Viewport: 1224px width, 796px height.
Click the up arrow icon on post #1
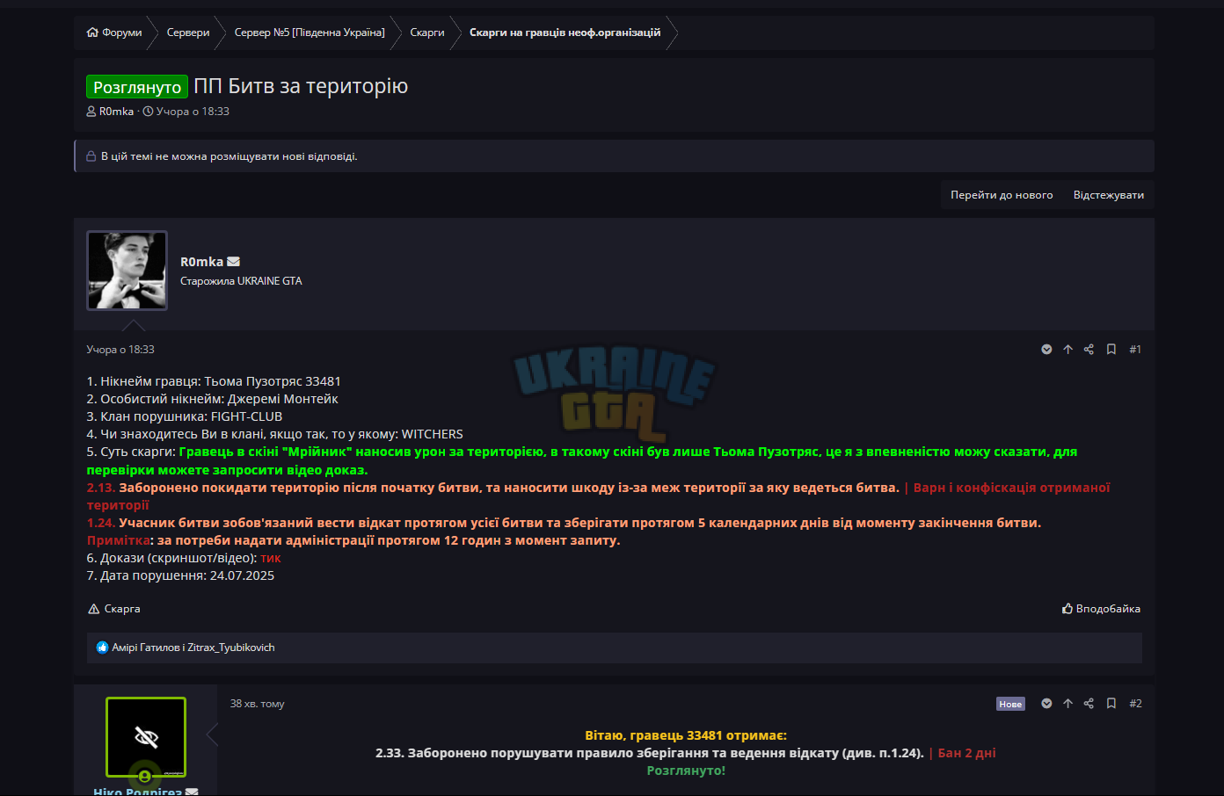click(x=1067, y=350)
